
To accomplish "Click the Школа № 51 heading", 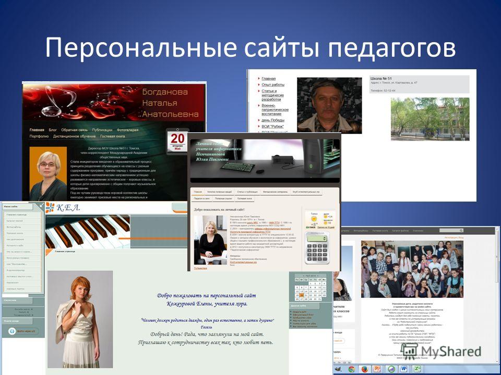I will (x=381, y=79).
